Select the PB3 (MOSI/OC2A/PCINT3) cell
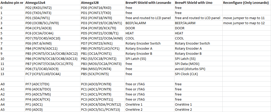The image size is (271, 112). pos(102,64)
